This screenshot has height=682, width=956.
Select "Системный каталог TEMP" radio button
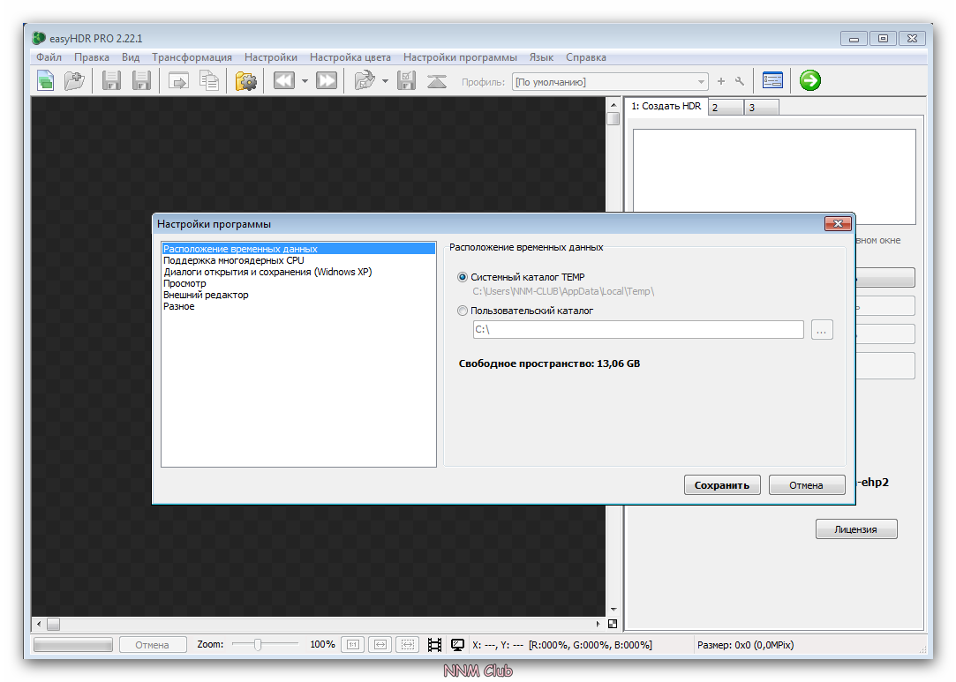click(x=463, y=277)
